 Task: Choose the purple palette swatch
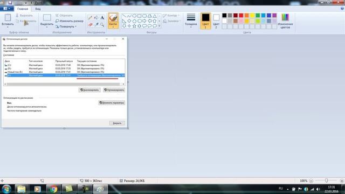(x=274, y=16)
